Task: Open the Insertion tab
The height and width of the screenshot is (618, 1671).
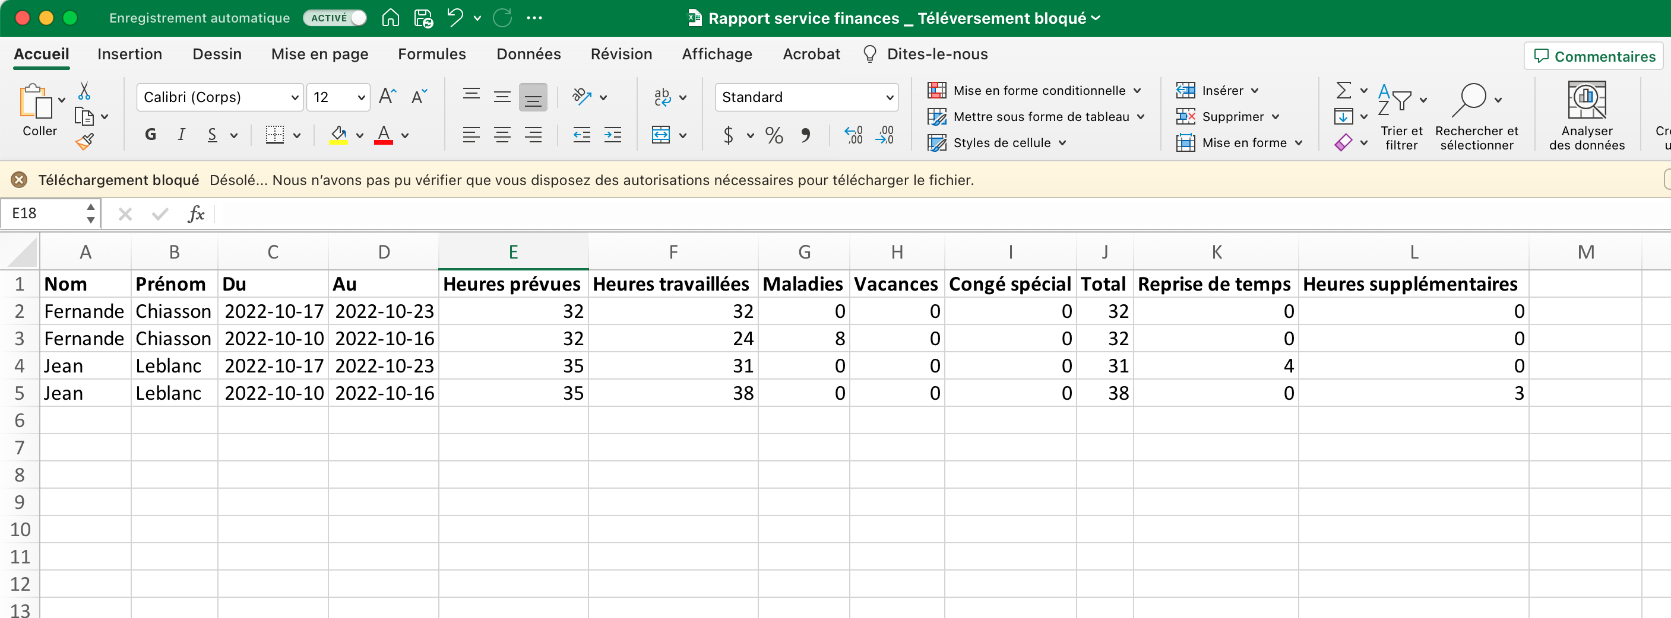Action: [129, 54]
